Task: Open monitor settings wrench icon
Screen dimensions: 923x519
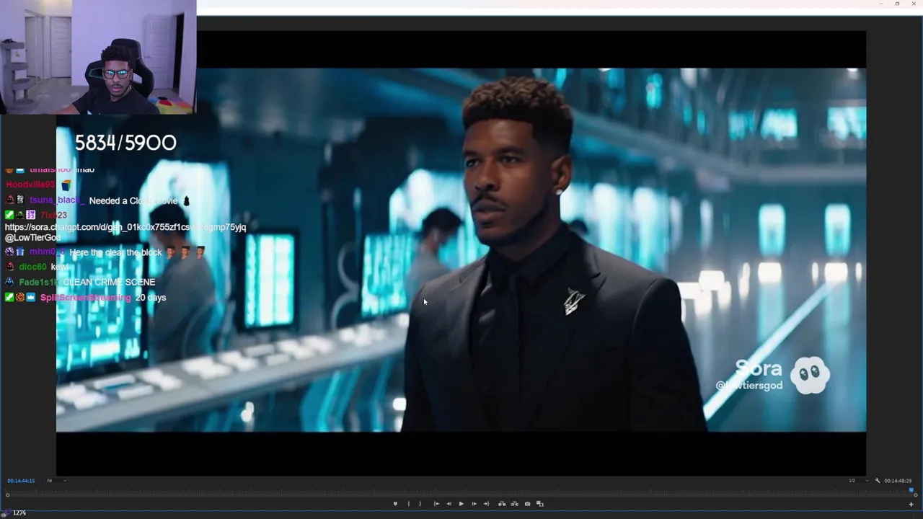Action: click(x=878, y=481)
